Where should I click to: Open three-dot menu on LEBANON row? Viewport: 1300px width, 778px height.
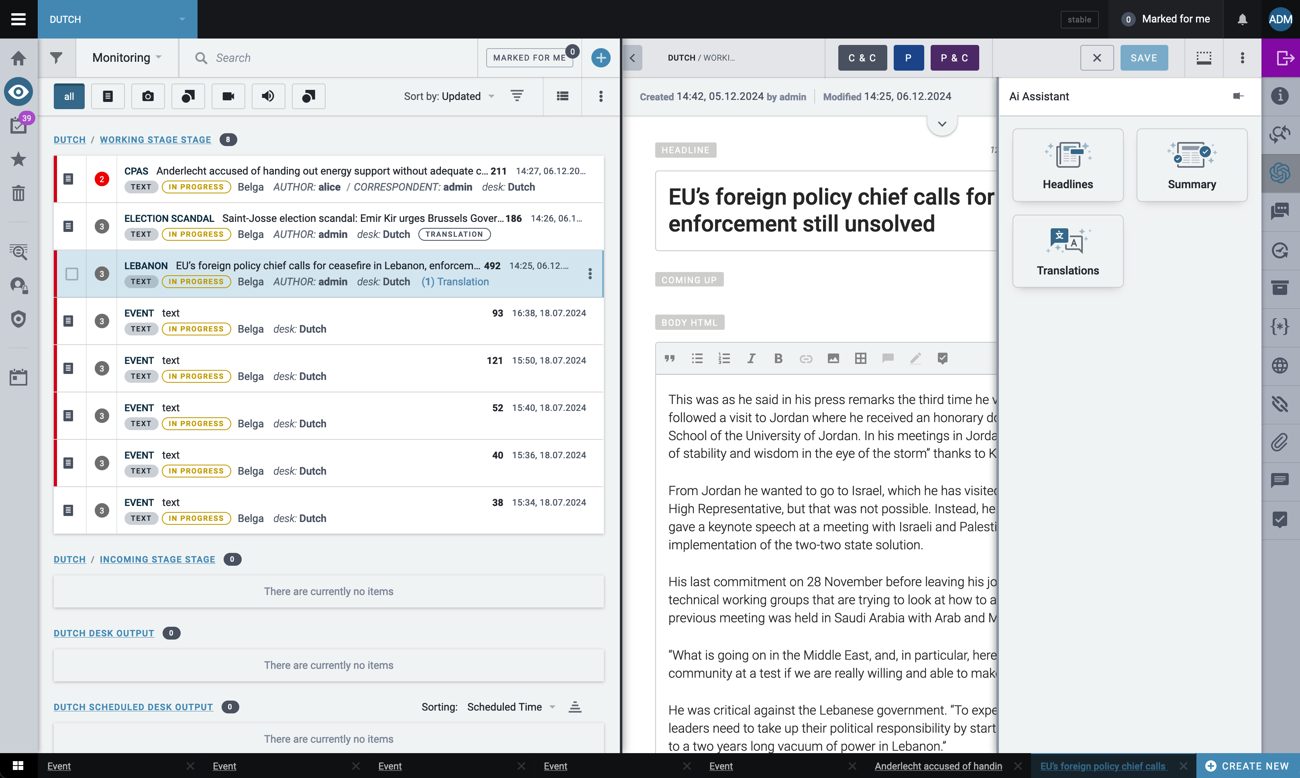point(590,274)
